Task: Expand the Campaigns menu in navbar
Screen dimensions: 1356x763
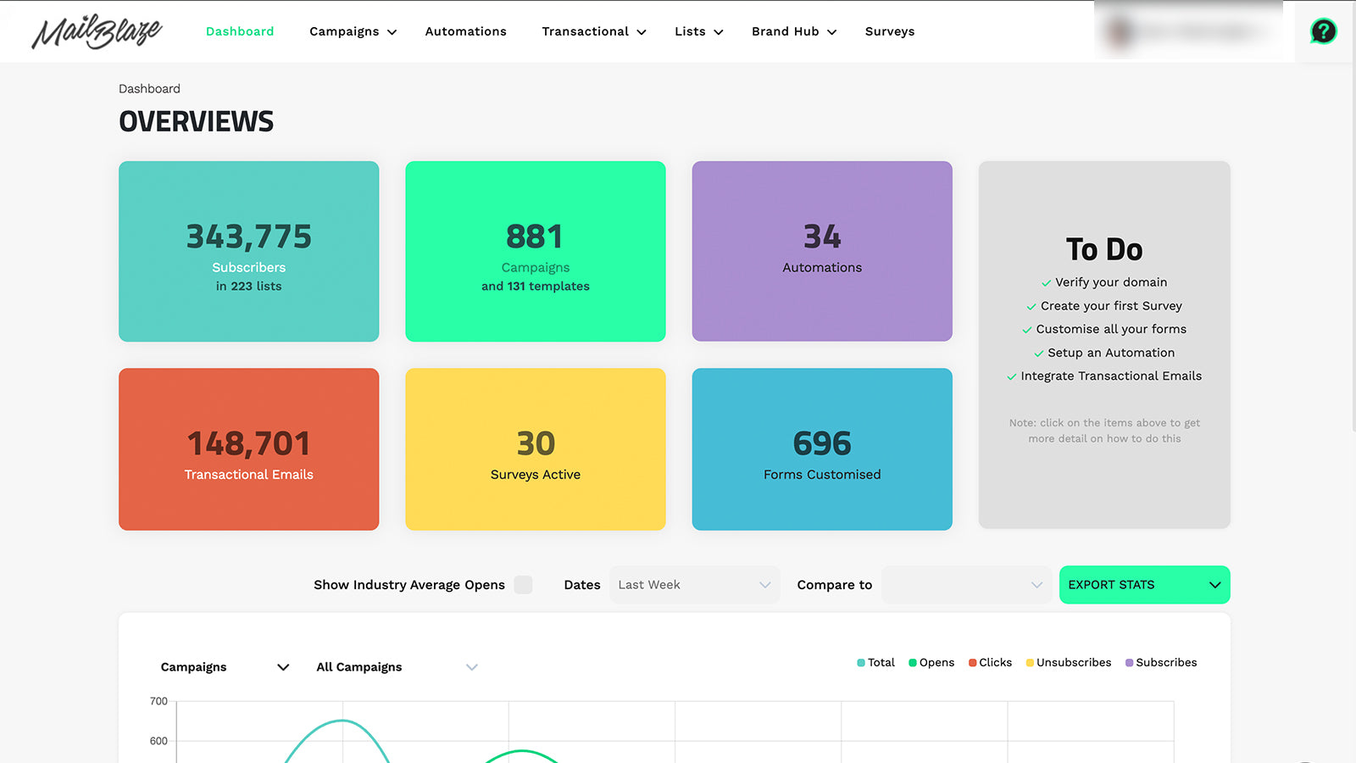Action: (353, 31)
